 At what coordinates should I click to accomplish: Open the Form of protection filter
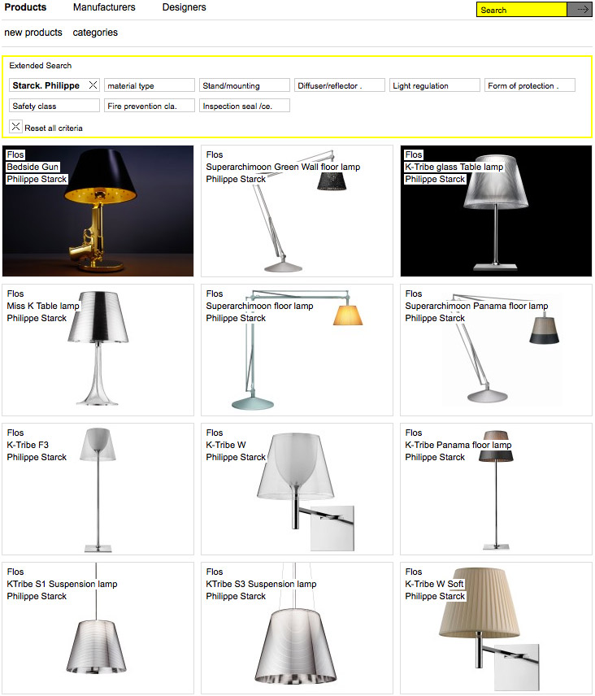(x=530, y=85)
